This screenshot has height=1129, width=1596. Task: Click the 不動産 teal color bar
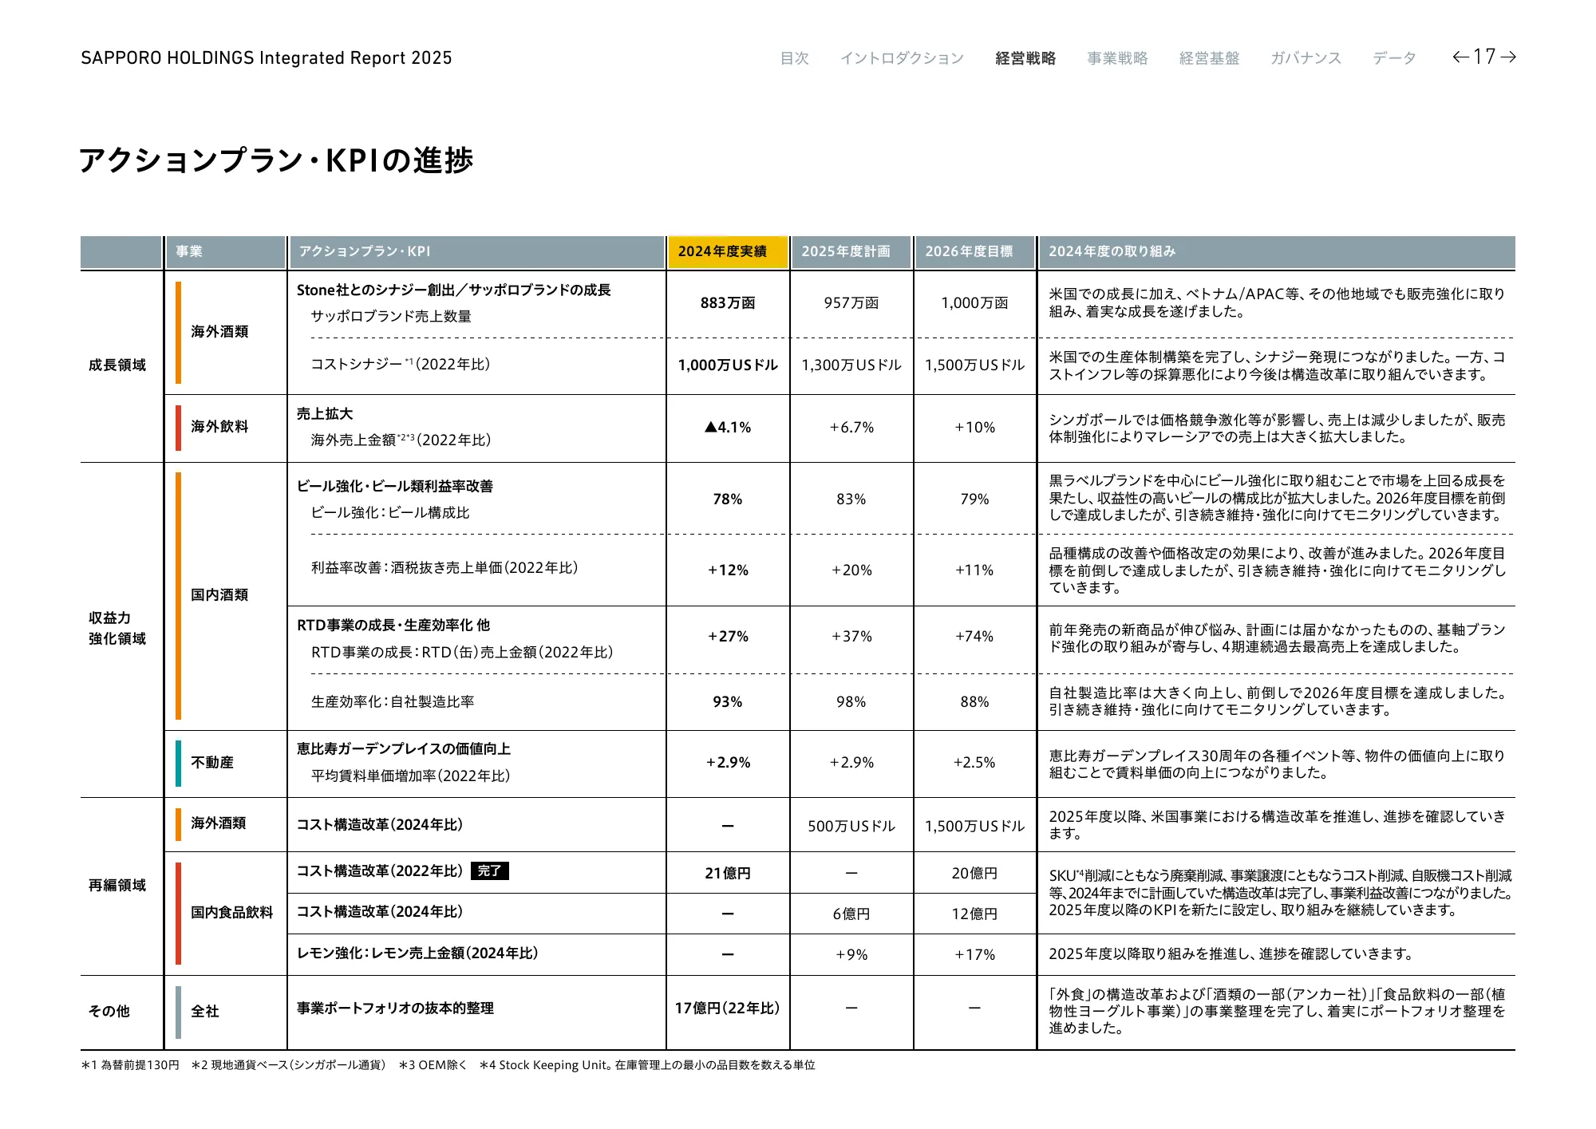click(179, 763)
